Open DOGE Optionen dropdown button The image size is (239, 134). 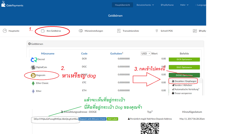pos(184,75)
